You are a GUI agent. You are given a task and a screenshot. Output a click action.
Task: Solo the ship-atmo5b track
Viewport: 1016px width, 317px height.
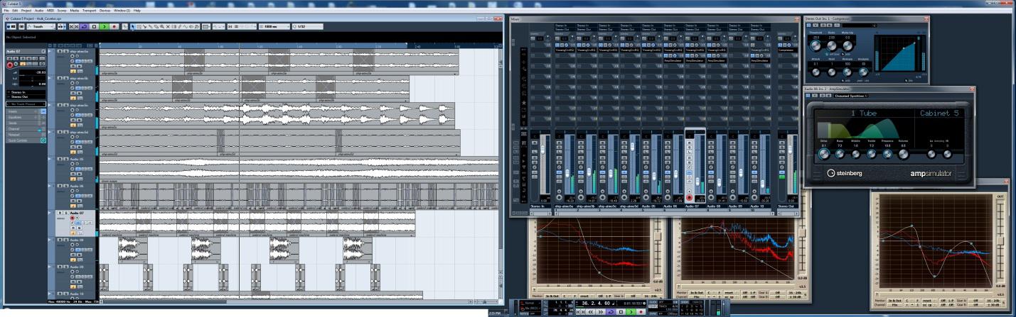pyautogui.click(x=65, y=78)
